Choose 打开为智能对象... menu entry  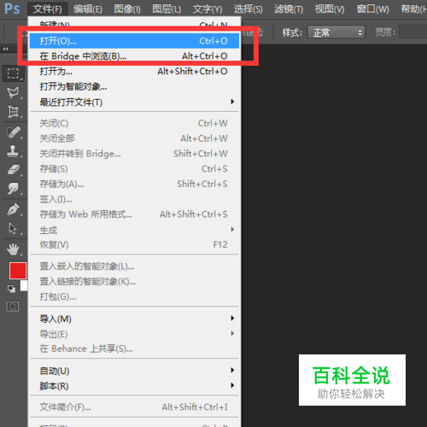pyautogui.click(x=134, y=86)
